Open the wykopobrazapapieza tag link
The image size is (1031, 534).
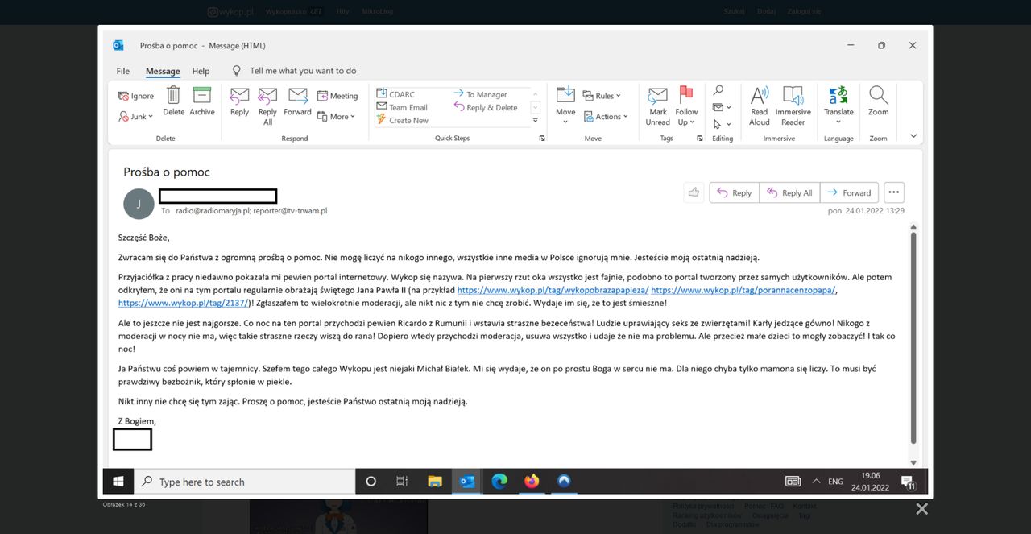(553, 290)
